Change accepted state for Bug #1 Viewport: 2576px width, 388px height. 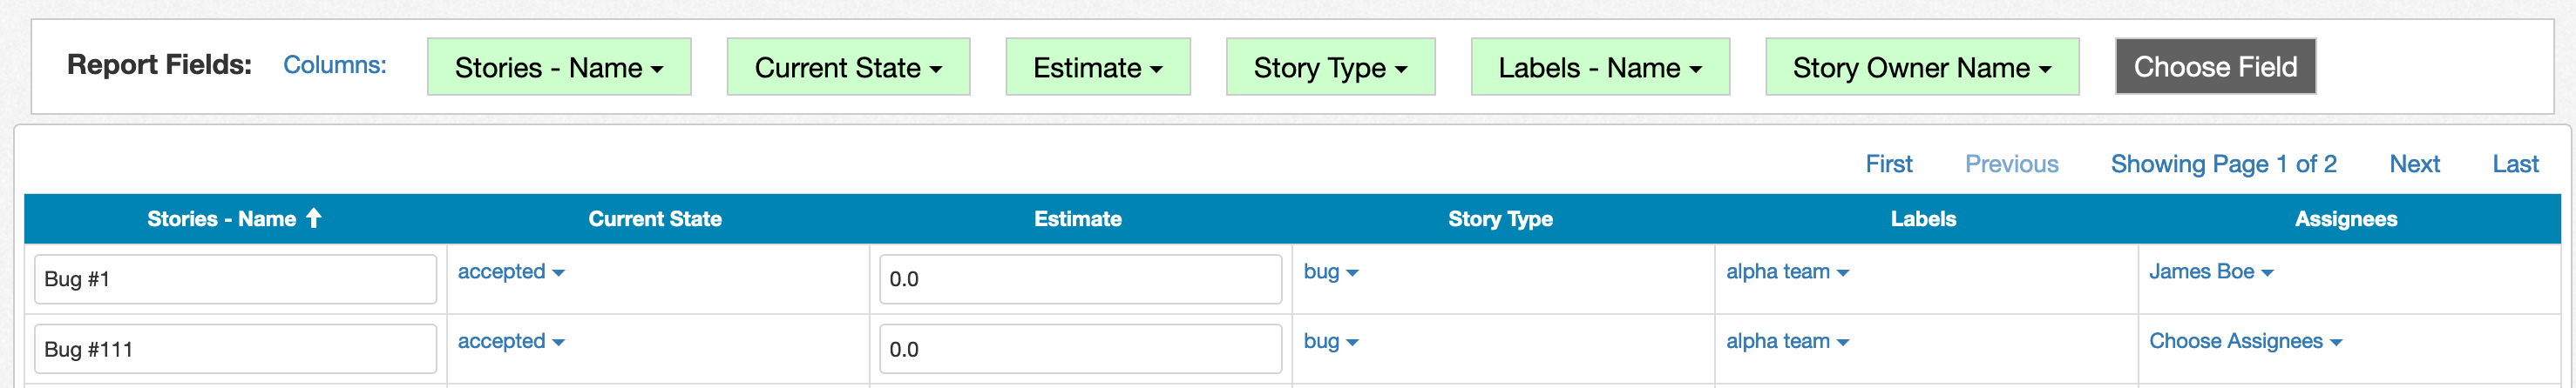coord(511,272)
